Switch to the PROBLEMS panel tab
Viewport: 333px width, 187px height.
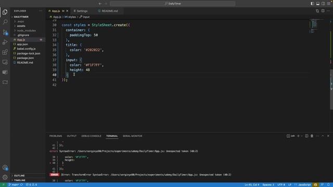[56, 136]
